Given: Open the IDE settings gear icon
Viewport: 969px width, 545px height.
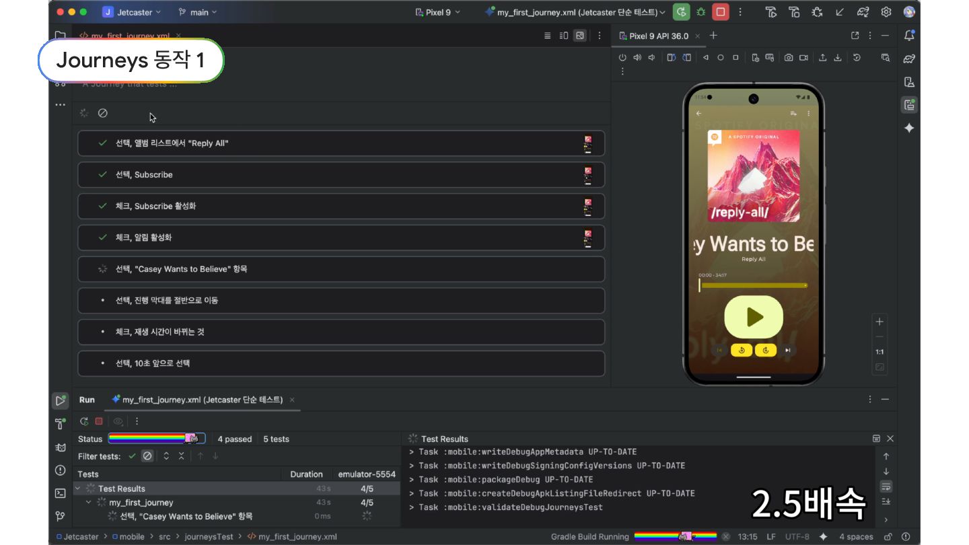Looking at the screenshot, I should 886,12.
